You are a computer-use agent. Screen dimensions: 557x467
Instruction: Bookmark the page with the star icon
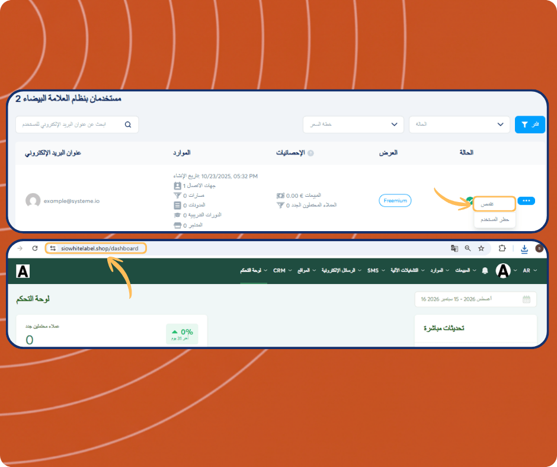click(x=481, y=248)
